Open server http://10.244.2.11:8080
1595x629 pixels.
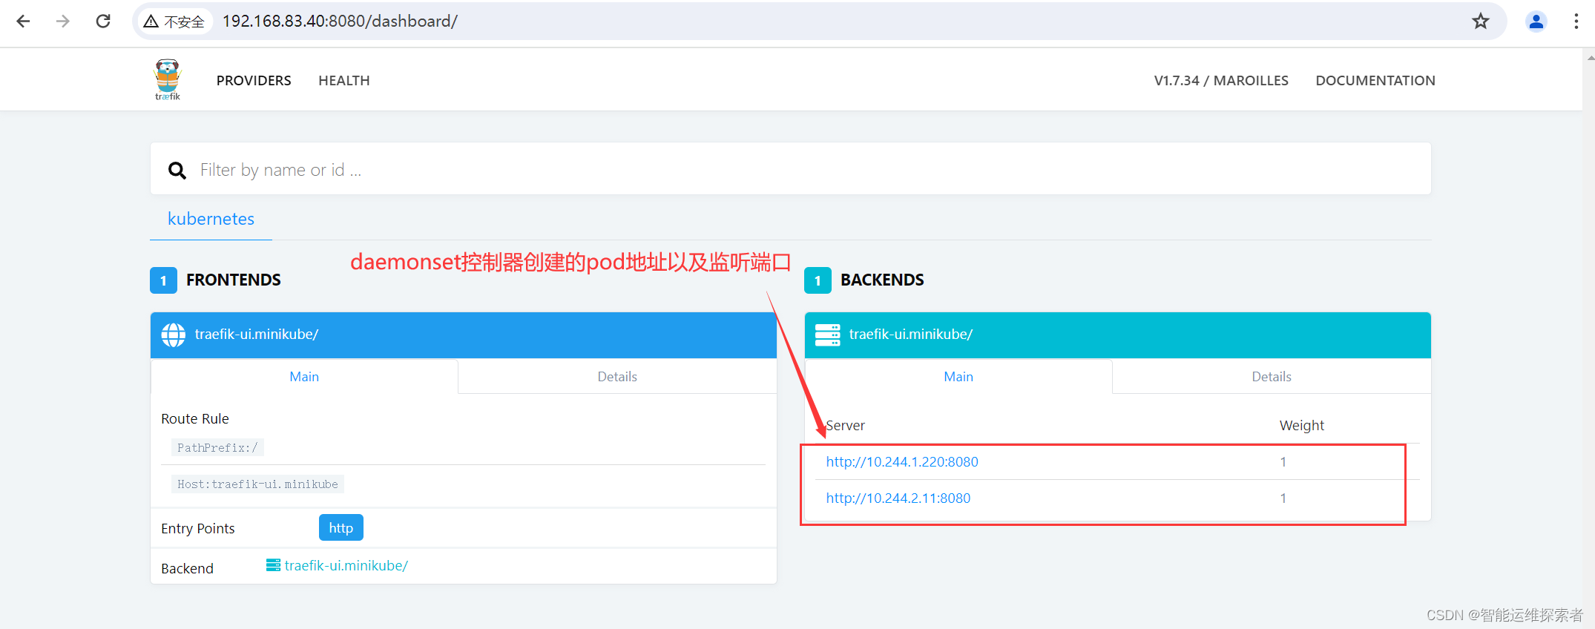898,498
